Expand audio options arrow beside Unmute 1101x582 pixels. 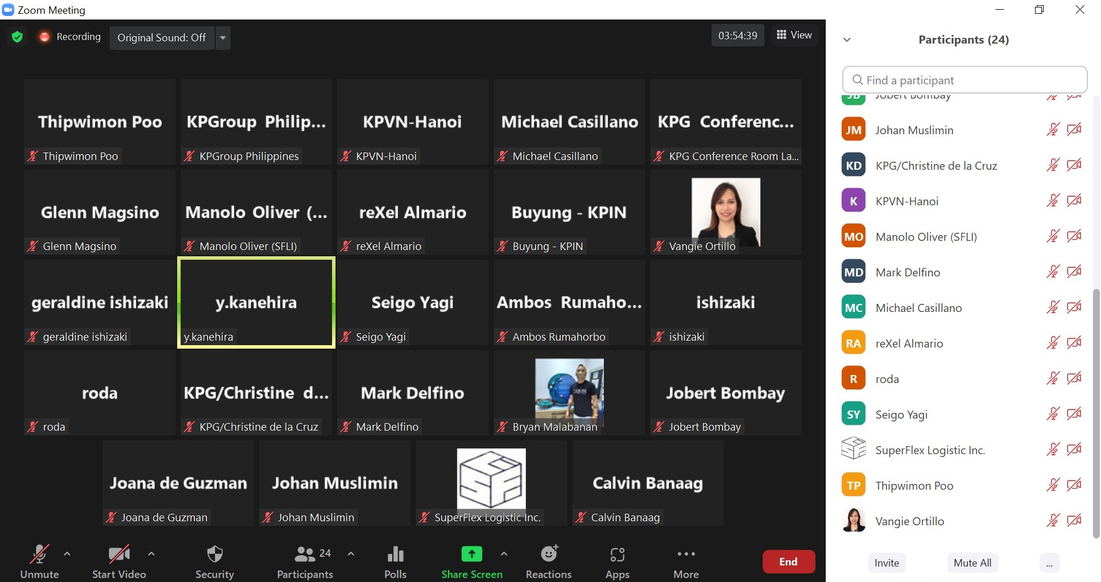[67, 554]
